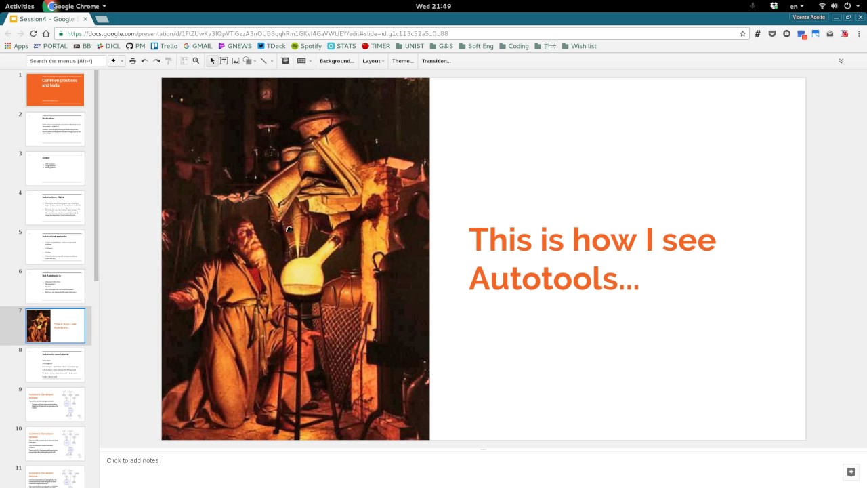Bookmark this page with the star icon
This screenshot has width=867, height=488.
coord(742,33)
